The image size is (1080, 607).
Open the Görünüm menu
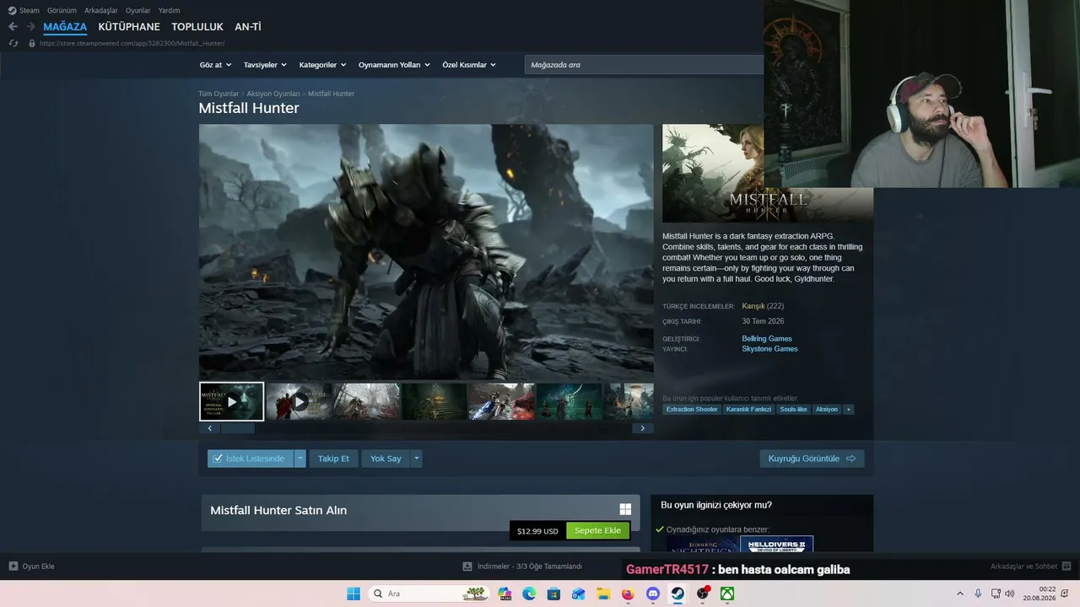pos(62,11)
